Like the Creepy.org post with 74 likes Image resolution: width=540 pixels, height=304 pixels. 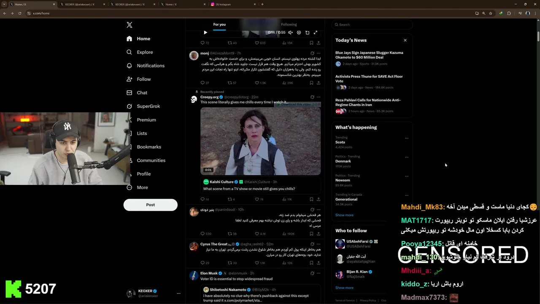click(259, 199)
